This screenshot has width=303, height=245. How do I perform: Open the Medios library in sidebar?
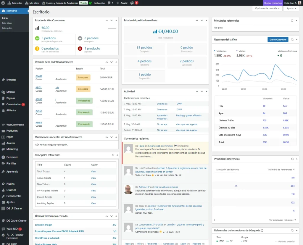[x=11, y=92]
